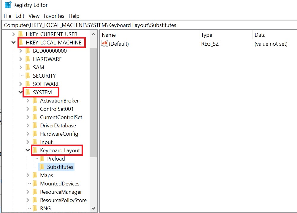Click the '(value not set)' data cell
The width and height of the screenshot is (297, 213).
pyautogui.click(x=271, y=44)
